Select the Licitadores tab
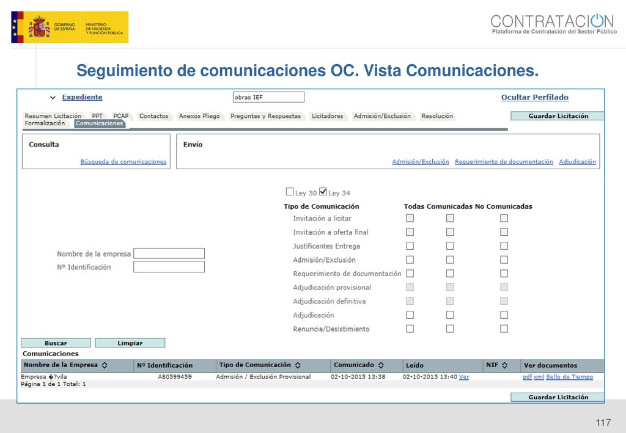This screenshot has width=626, height=433. click(328, 116)
